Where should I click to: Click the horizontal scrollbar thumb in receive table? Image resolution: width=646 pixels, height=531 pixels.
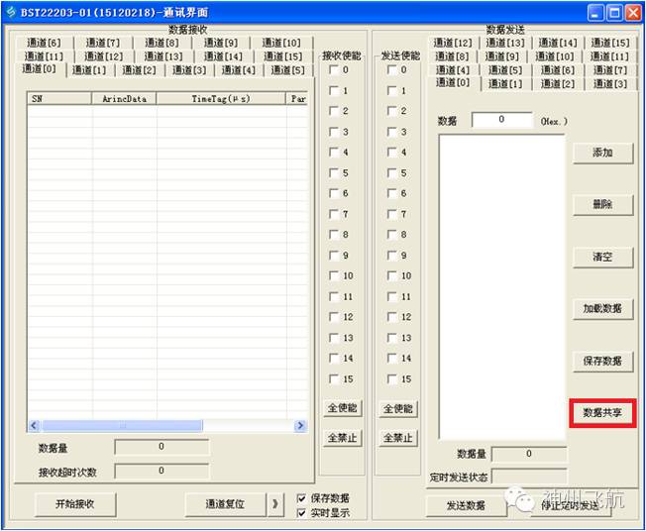coord(122,425)
